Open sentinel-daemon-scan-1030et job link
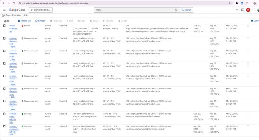 (x=13, y=42)
